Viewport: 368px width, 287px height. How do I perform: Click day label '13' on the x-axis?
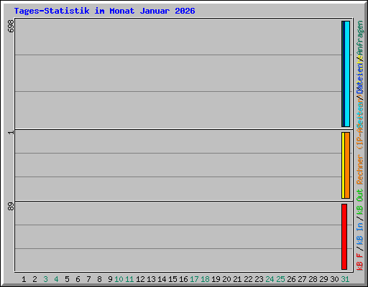point(151,279)
